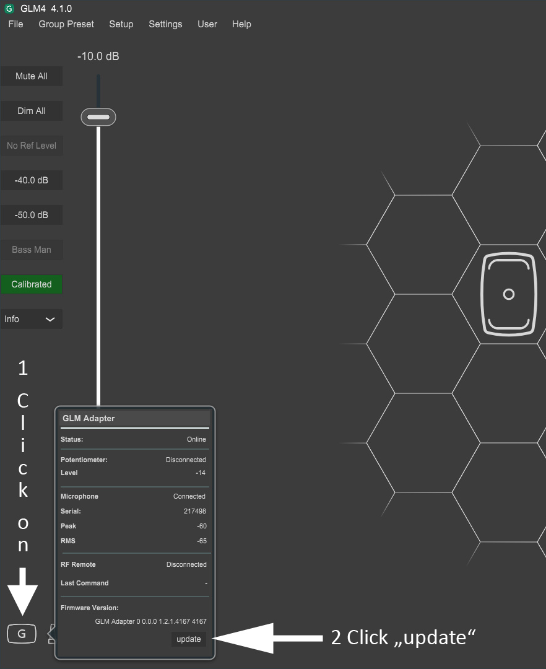
Task: Expand the Info dropdown
Action: tap(32, 319)
